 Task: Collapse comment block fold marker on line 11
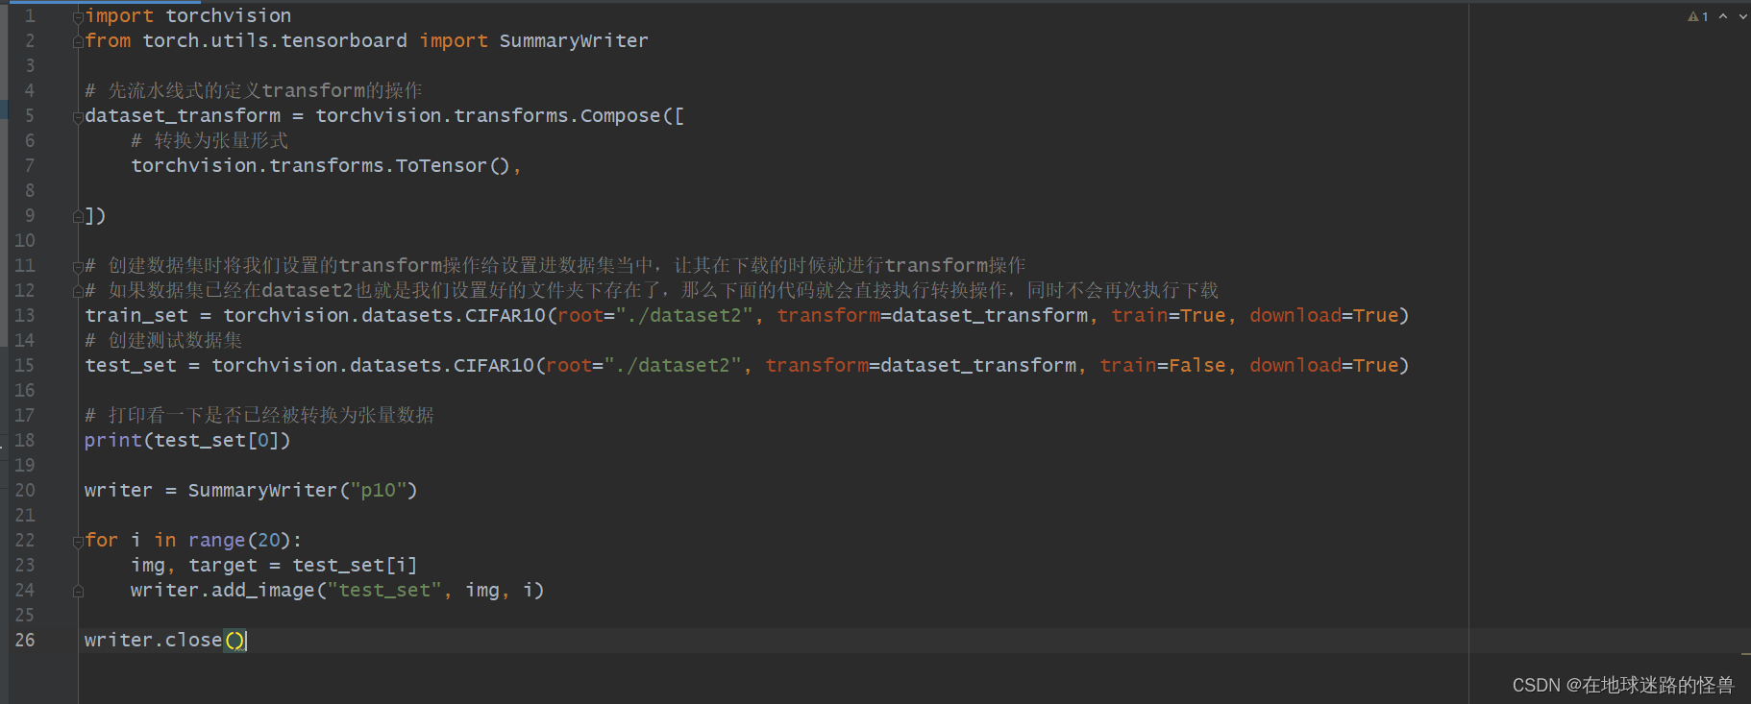[78, 266]
